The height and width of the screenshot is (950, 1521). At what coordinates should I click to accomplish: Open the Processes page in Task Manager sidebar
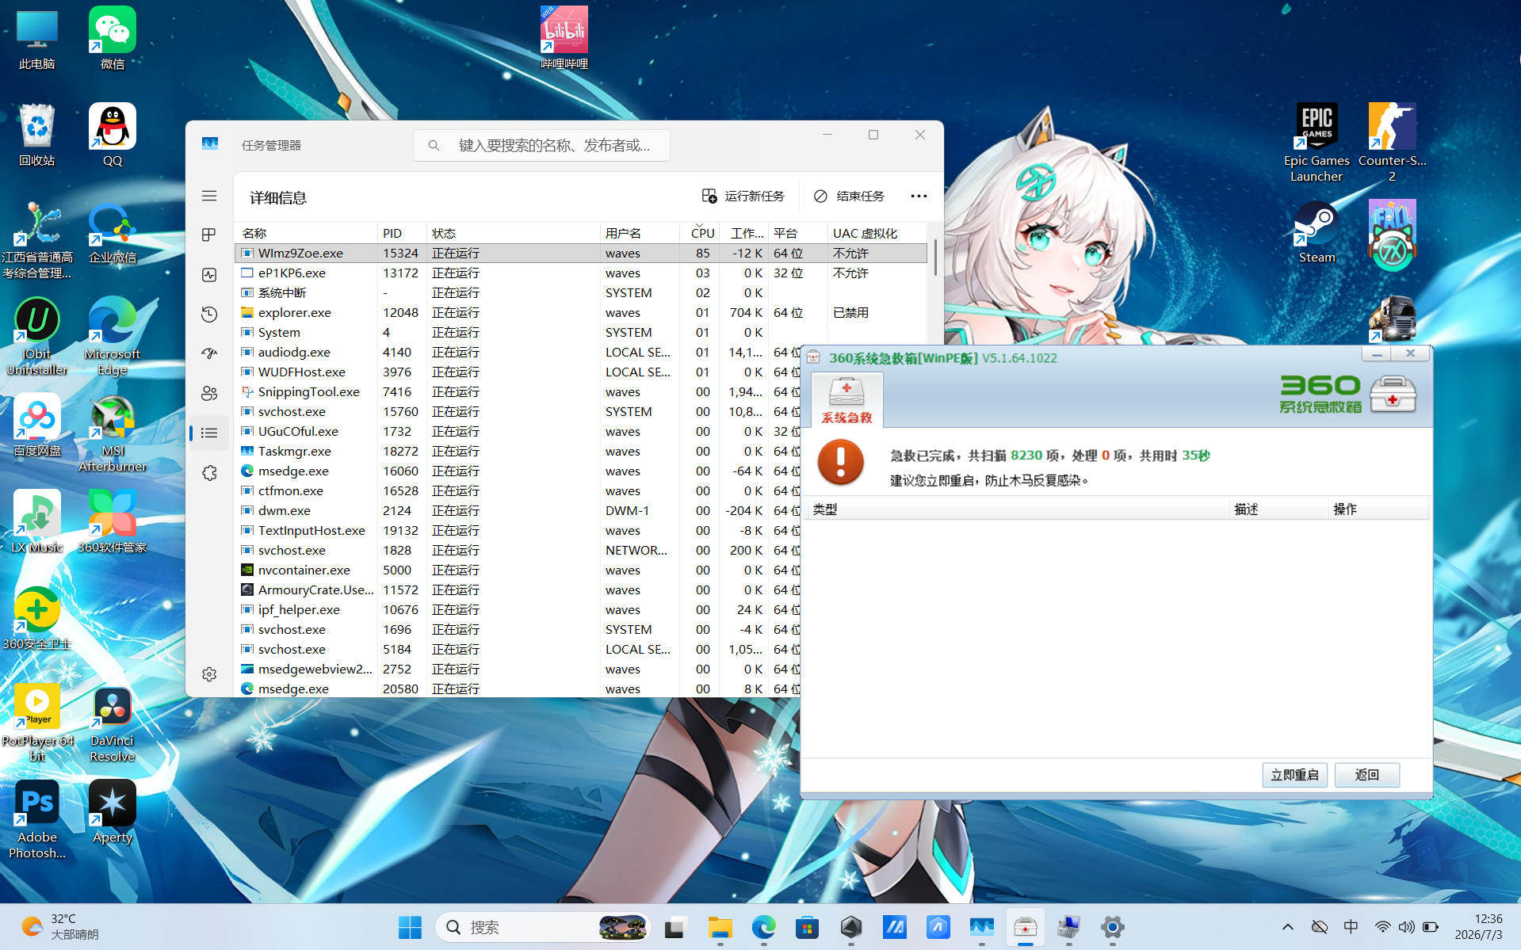pos(209,235)
